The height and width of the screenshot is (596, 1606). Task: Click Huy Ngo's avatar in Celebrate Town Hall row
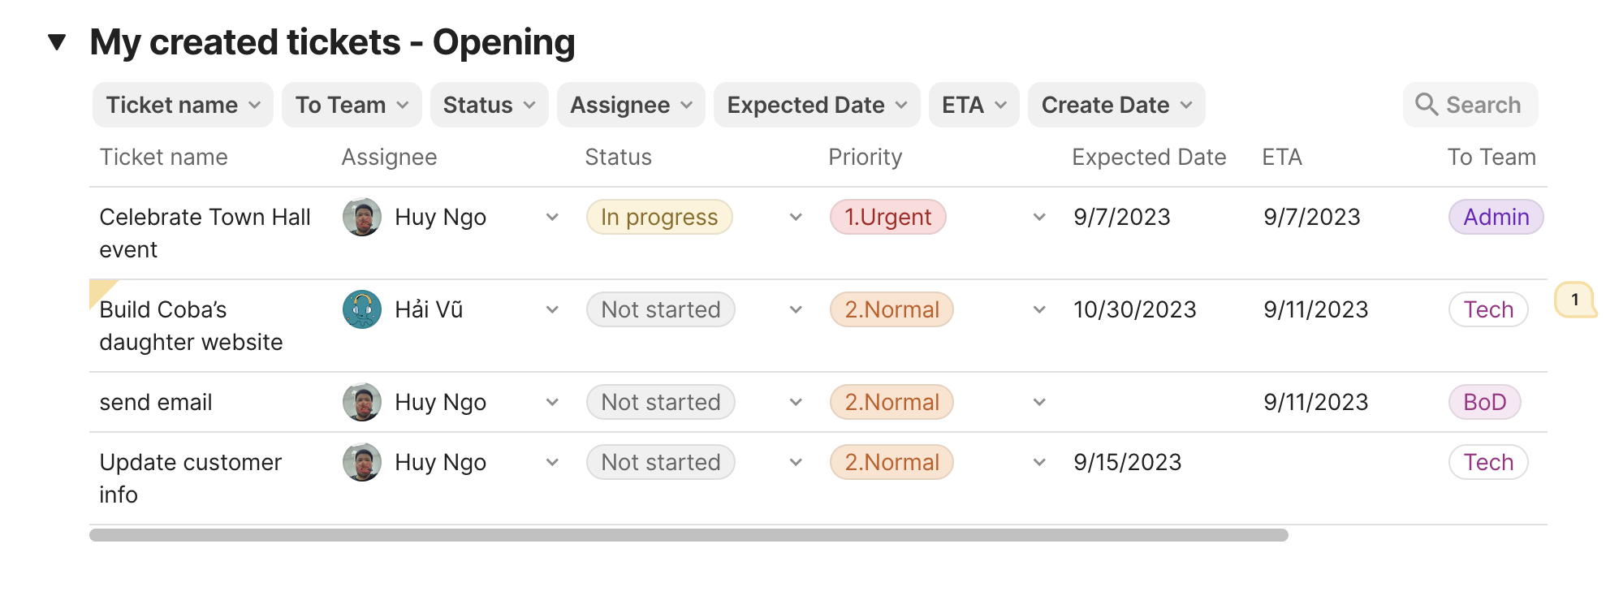click(362, 218)
